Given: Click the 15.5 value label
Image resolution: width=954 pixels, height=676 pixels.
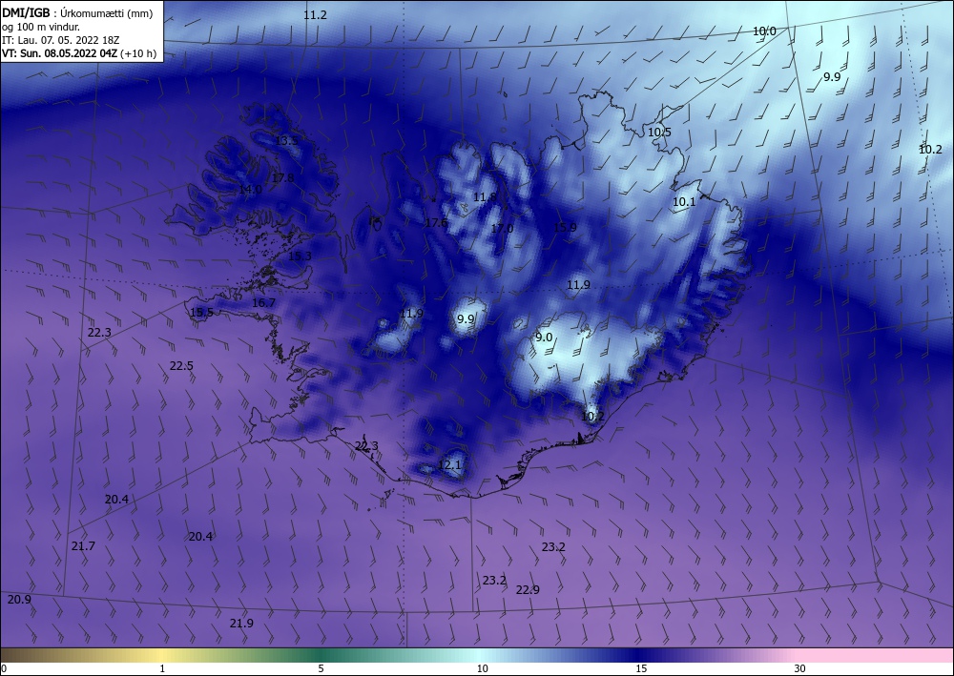Looking at the screenshot, I should click(201, 313).
